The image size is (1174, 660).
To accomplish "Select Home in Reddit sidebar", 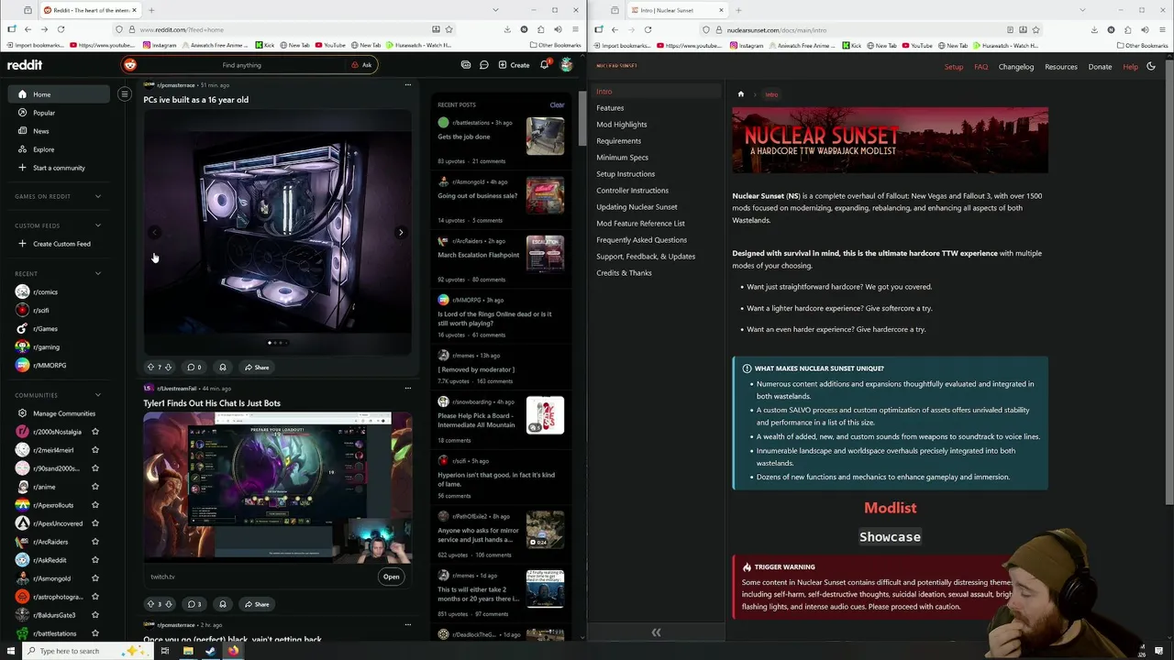I will tap(61, 94).
